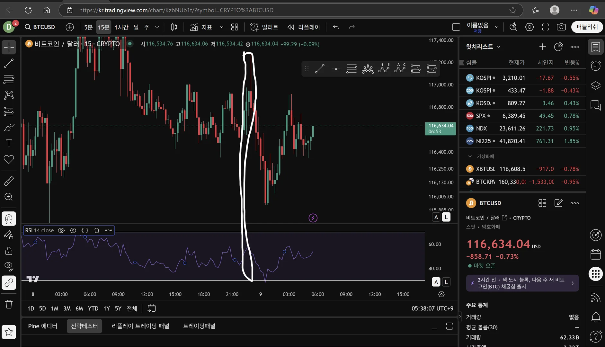Expand the watchlist name dropdown
Screen dimensions: 605x347
pos(498,47)
